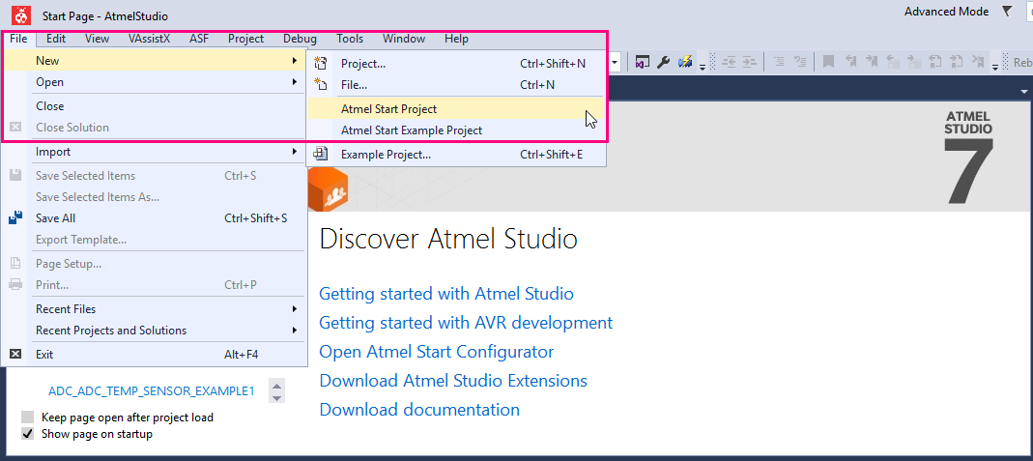This screenshot has height=461, width=1033.
Task: Click the decrease indent toolbar icon
Action: click(x=729, y=62)
